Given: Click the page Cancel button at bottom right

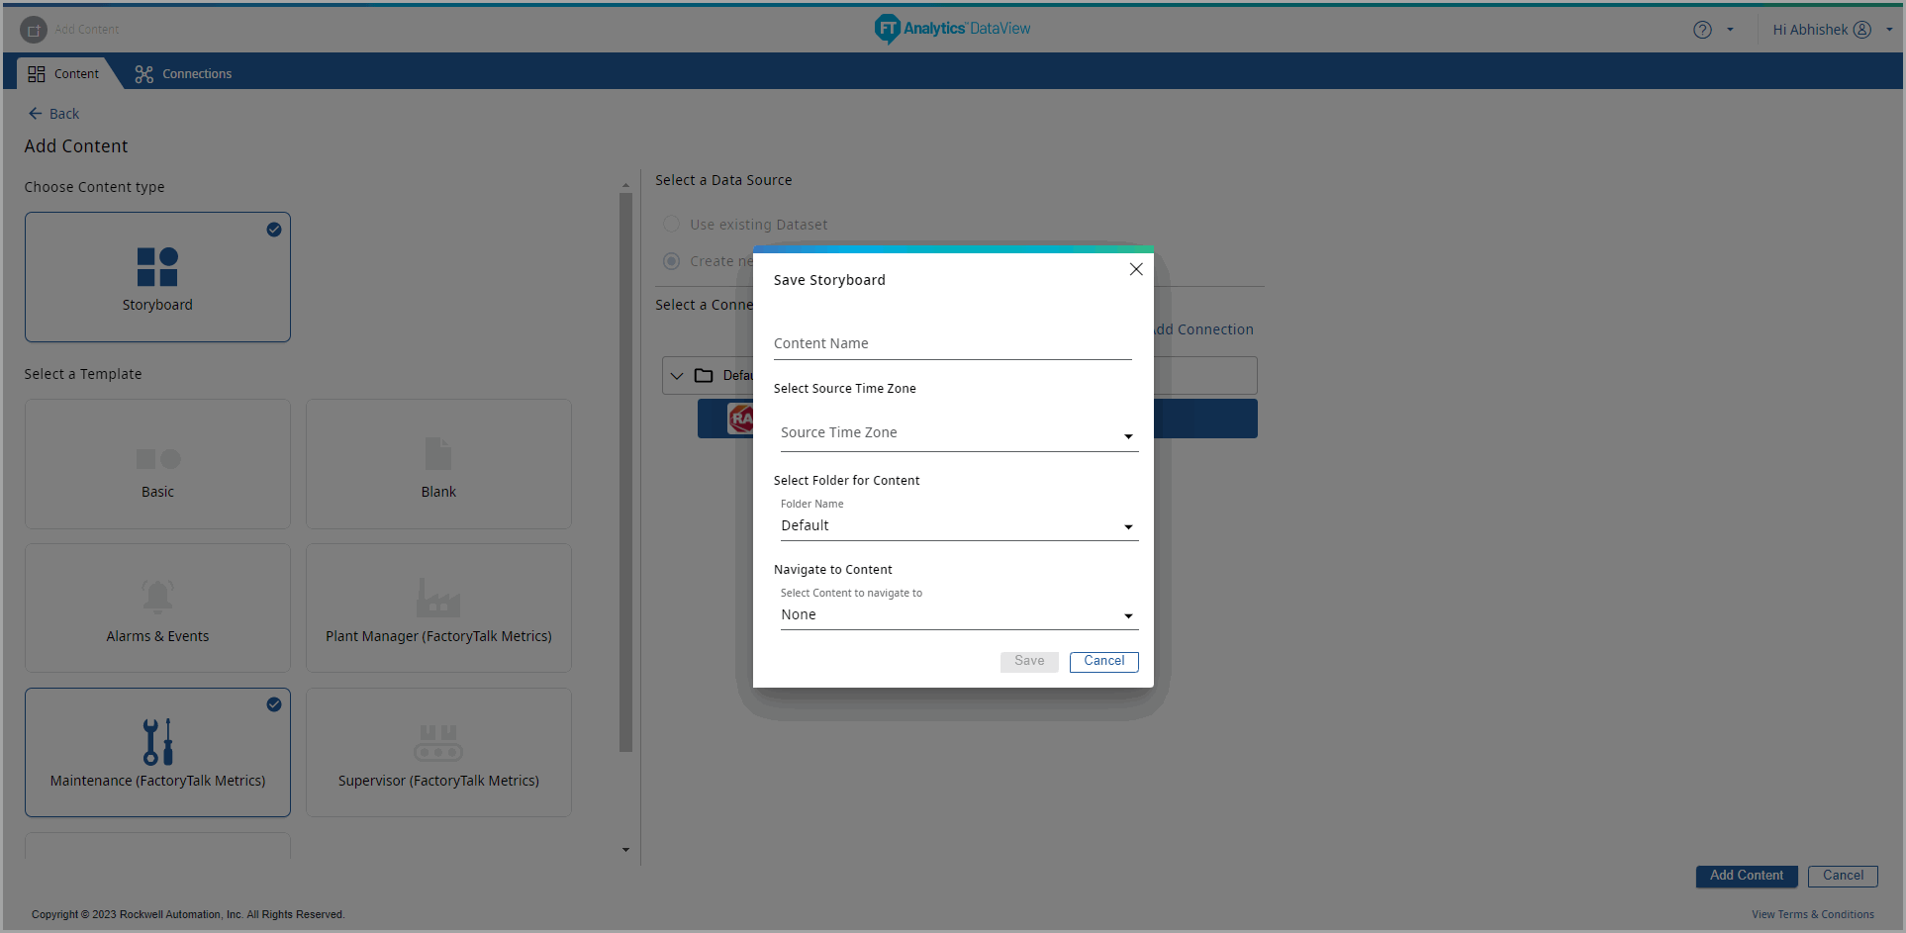Looking at the screenshot, I should [1843, 877].
